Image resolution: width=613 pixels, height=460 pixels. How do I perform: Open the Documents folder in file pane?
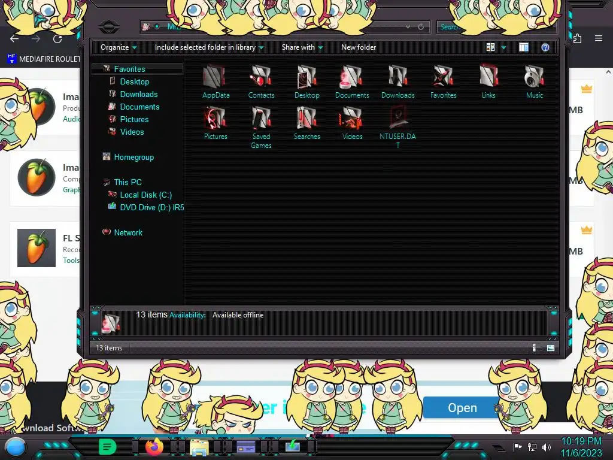pos(352,81)
